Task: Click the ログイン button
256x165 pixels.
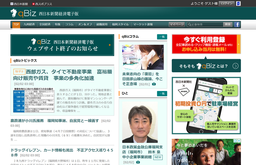Action: click(227, 4)
